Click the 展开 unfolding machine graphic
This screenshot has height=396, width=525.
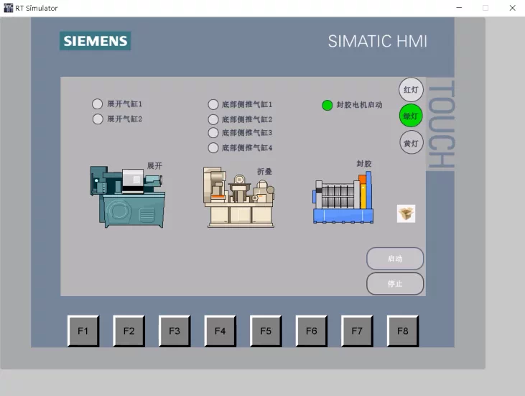(128, 197)
